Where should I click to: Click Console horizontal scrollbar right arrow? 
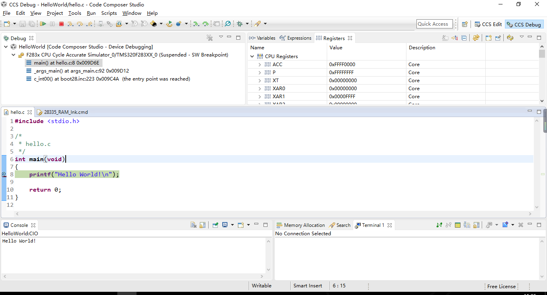(262, 276)
